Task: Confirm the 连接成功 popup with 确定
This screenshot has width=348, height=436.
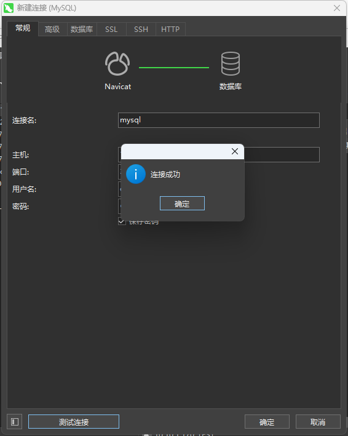Action: pyautogui.click(x=182, y=204)
